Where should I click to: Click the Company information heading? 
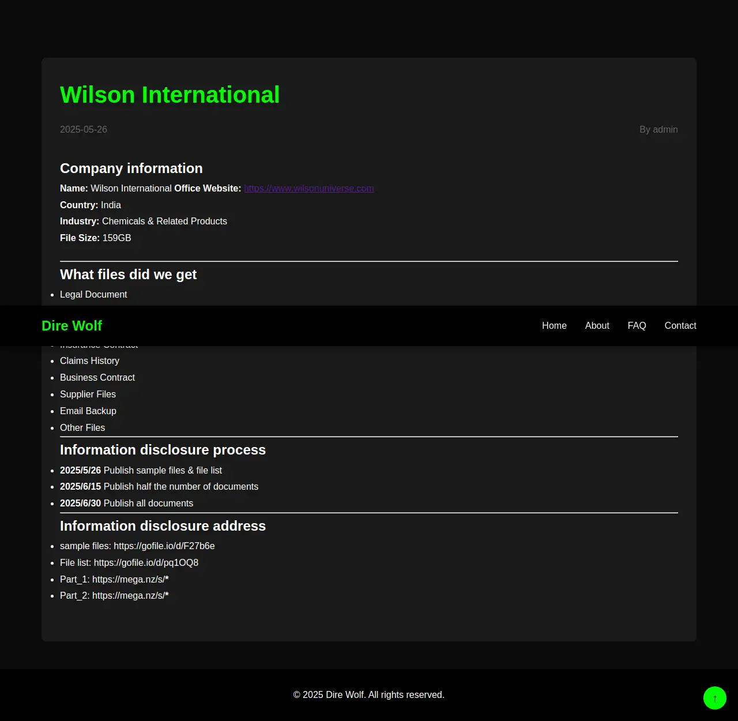[x=131, y=168]
